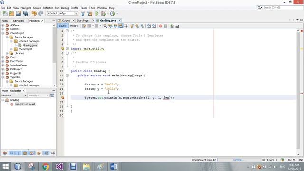Click the Next Bookmark icon
Image resolution: width=304 pixels, height=171 pixels.
[137, 26]
